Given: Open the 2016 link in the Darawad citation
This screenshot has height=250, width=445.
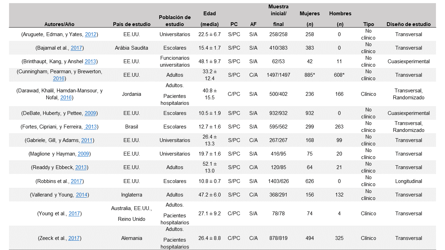Looking at the screenshot, I should (x=66, y=98).
